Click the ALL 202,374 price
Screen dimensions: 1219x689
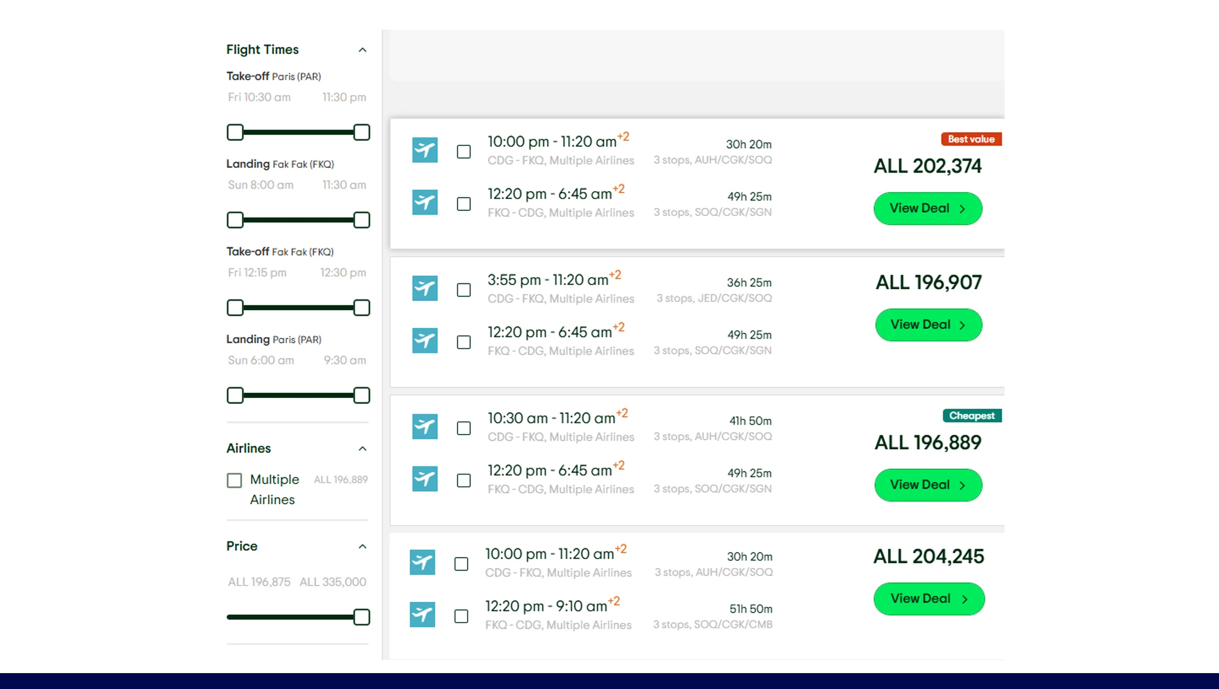[x=927, y=166]
